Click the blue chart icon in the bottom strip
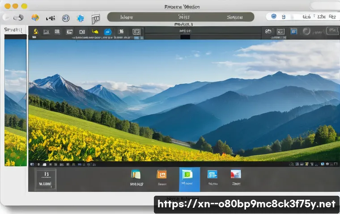Image resolution: width=340 pixels, height=214 pixels. click(x=212, y=175)
